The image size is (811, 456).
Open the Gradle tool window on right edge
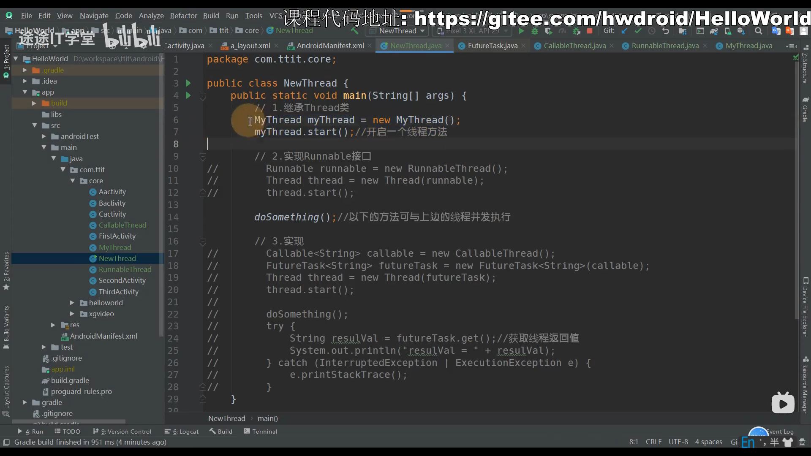805,109
